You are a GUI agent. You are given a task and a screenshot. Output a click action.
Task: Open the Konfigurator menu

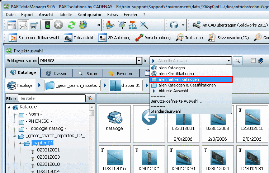point(89,15)
